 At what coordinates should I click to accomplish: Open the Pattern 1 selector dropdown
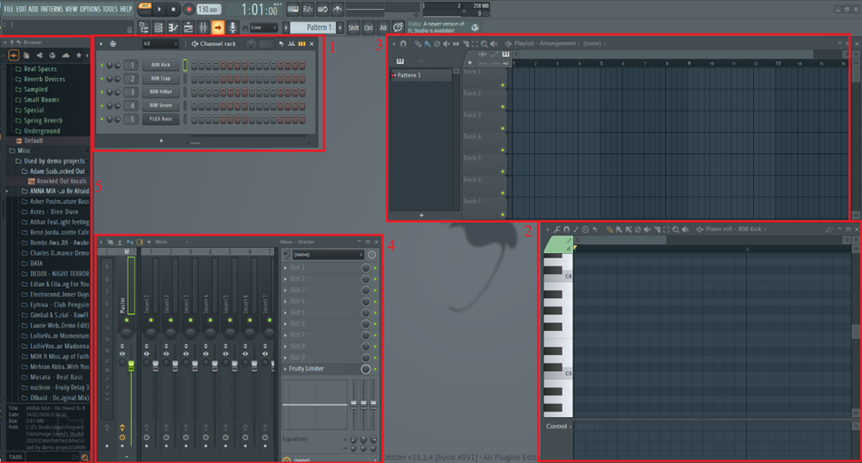[x=313, y=27]
